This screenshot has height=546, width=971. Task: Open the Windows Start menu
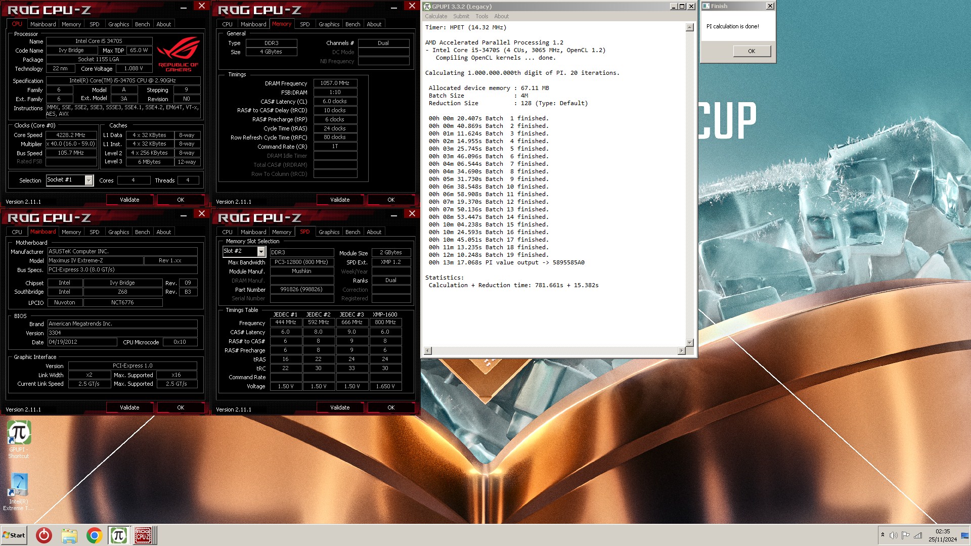coord(14,535)
